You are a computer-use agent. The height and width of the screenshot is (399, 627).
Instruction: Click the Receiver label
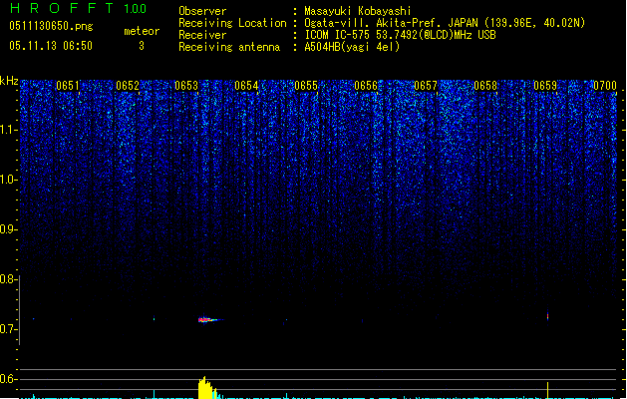pyautogui.click(x=202, y=35)
